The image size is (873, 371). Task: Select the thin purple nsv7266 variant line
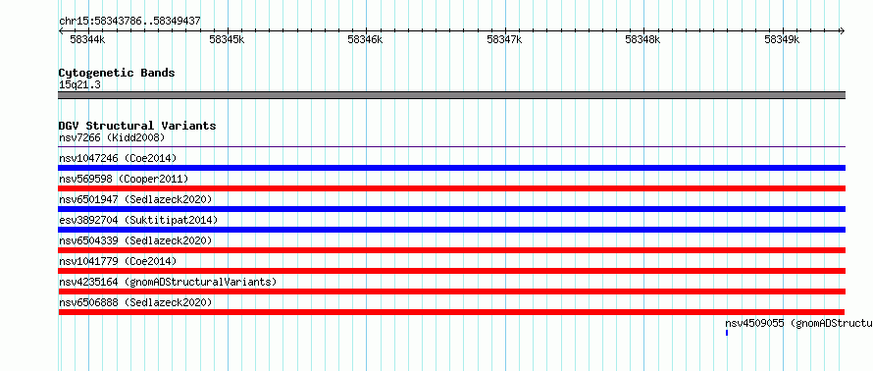452,147
